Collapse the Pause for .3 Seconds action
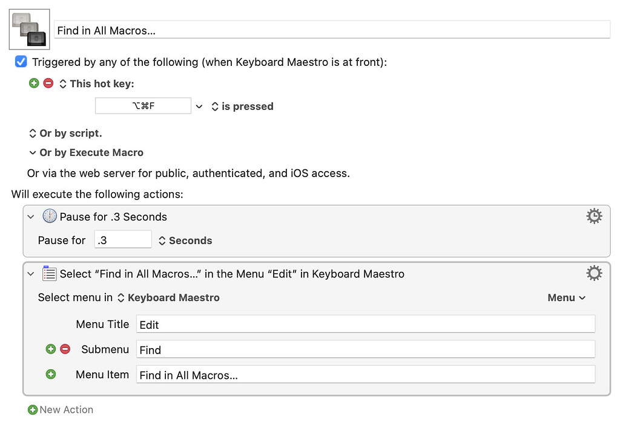 point(31,216)
